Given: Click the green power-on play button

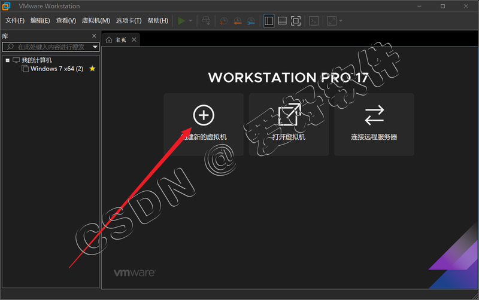Looking at the screenshot, I should pos(181,21).
